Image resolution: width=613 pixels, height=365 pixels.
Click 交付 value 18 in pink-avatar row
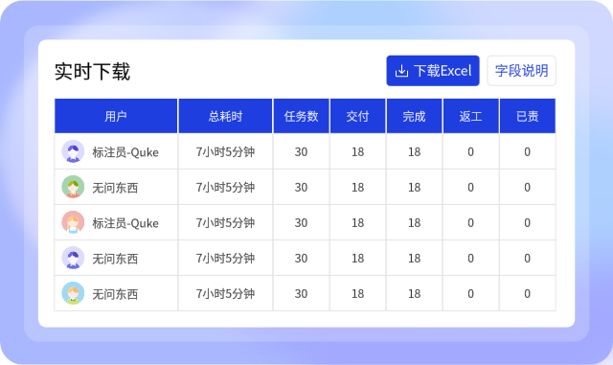pyautogui.click(x=357, y=222)
